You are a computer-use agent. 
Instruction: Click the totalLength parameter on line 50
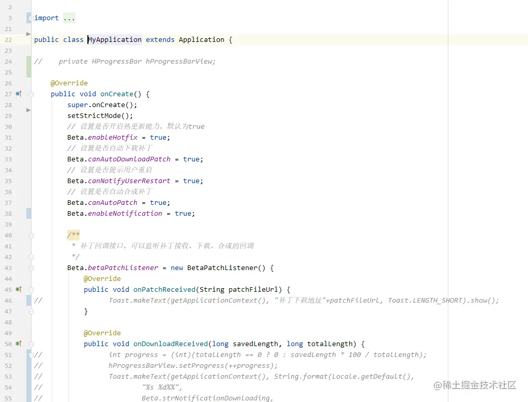[329, 344]
